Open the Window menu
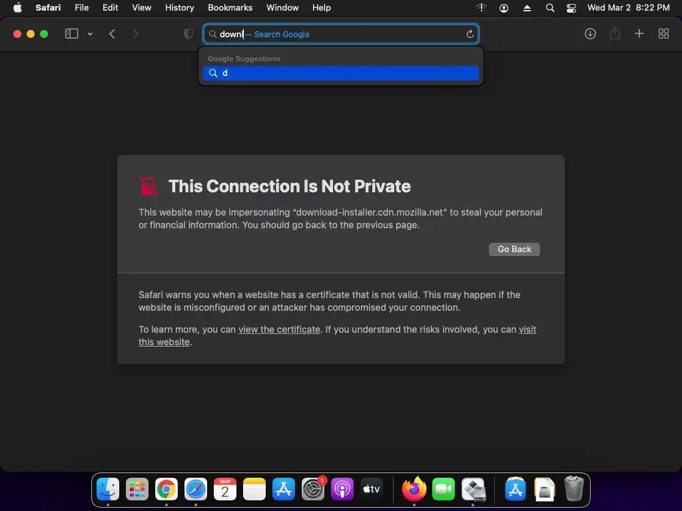The height and width of the screenshot is (511, 682). [282, 8]
